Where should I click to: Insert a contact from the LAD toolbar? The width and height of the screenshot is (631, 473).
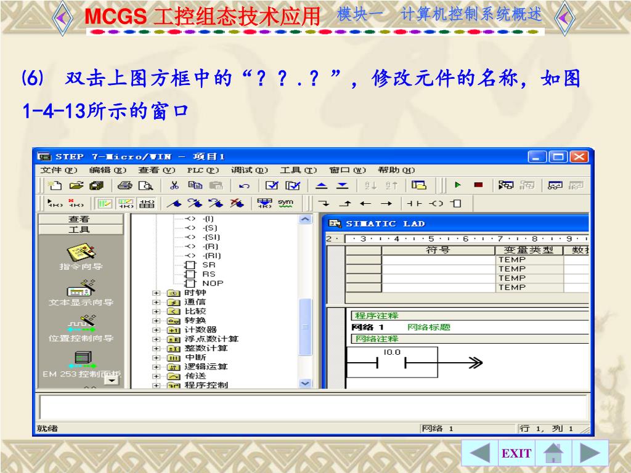click(414, 203)
